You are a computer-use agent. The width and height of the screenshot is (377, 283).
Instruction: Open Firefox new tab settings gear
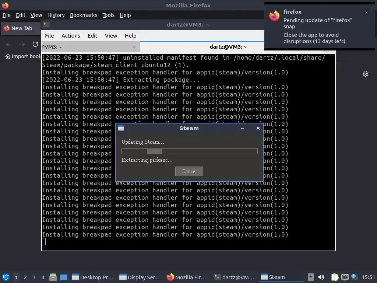(366, 74)
